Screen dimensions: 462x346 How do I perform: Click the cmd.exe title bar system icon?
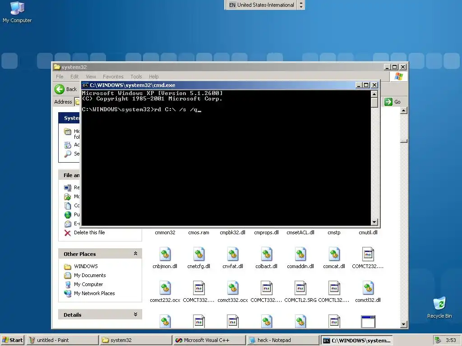(x=85, y=85)
